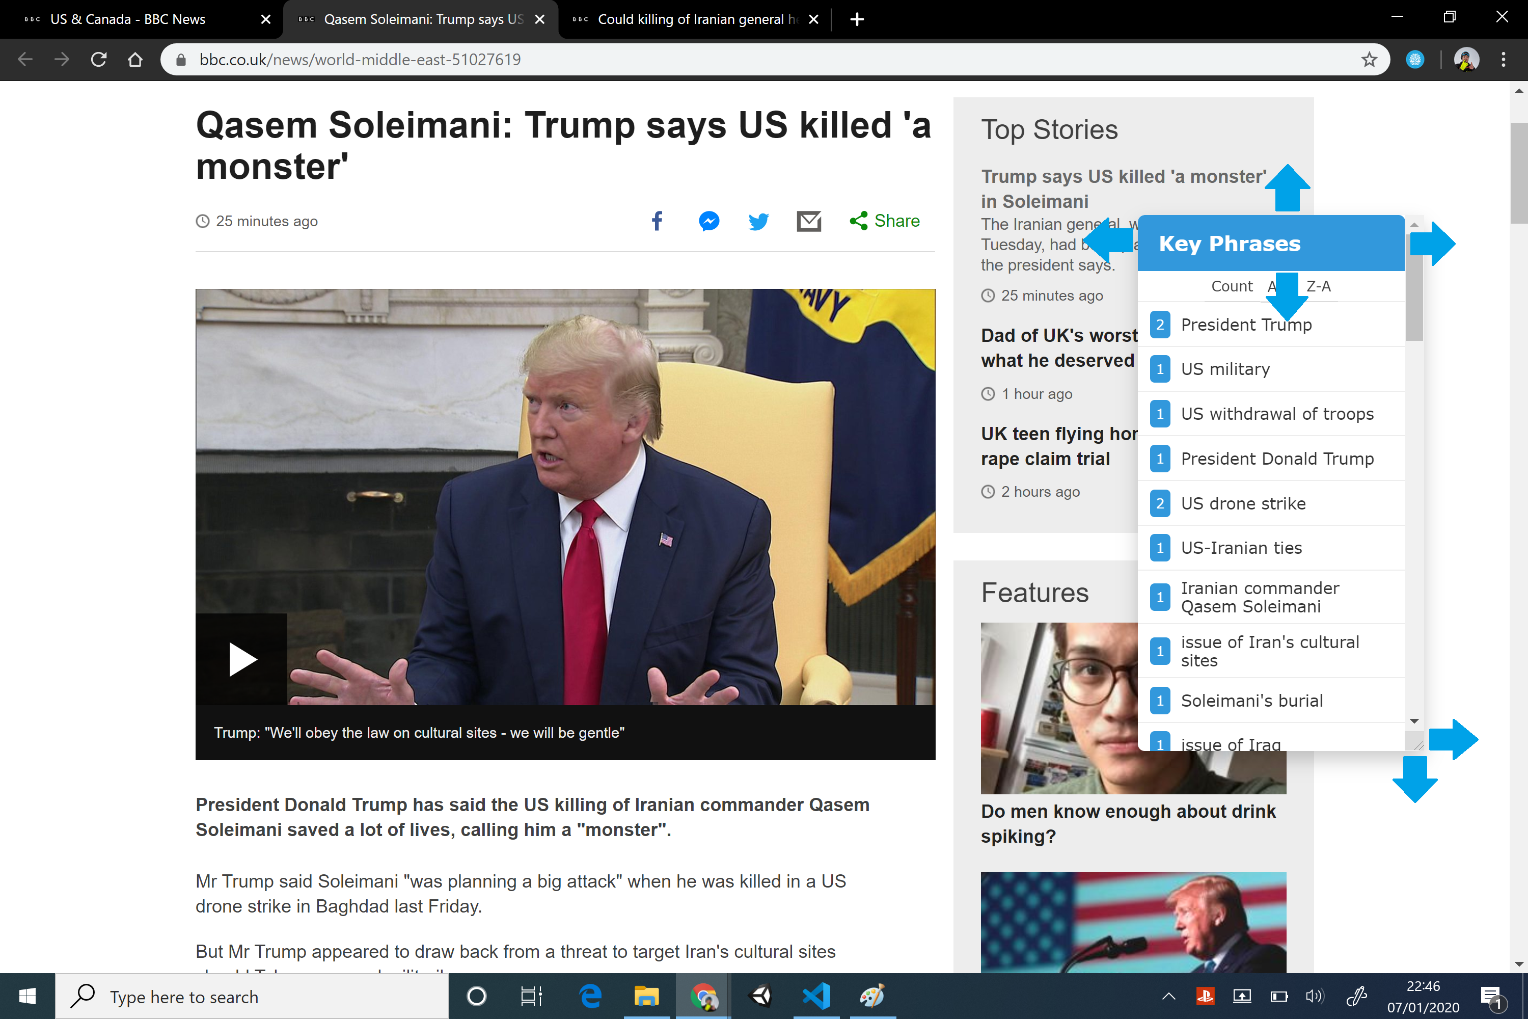Share article on Twitter

pos(758,221)
